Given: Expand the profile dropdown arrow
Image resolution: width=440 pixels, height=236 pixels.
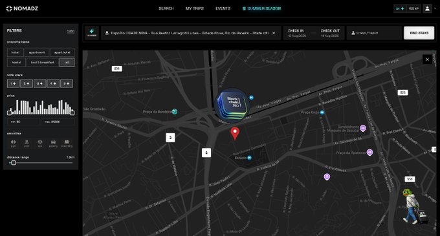Looking at the screenshot, I should 435,8.
